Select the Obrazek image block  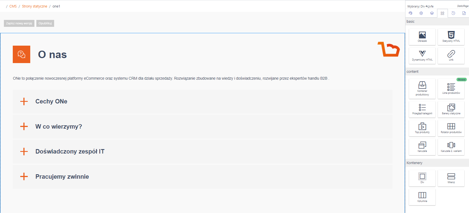click(x=422, y=37)
